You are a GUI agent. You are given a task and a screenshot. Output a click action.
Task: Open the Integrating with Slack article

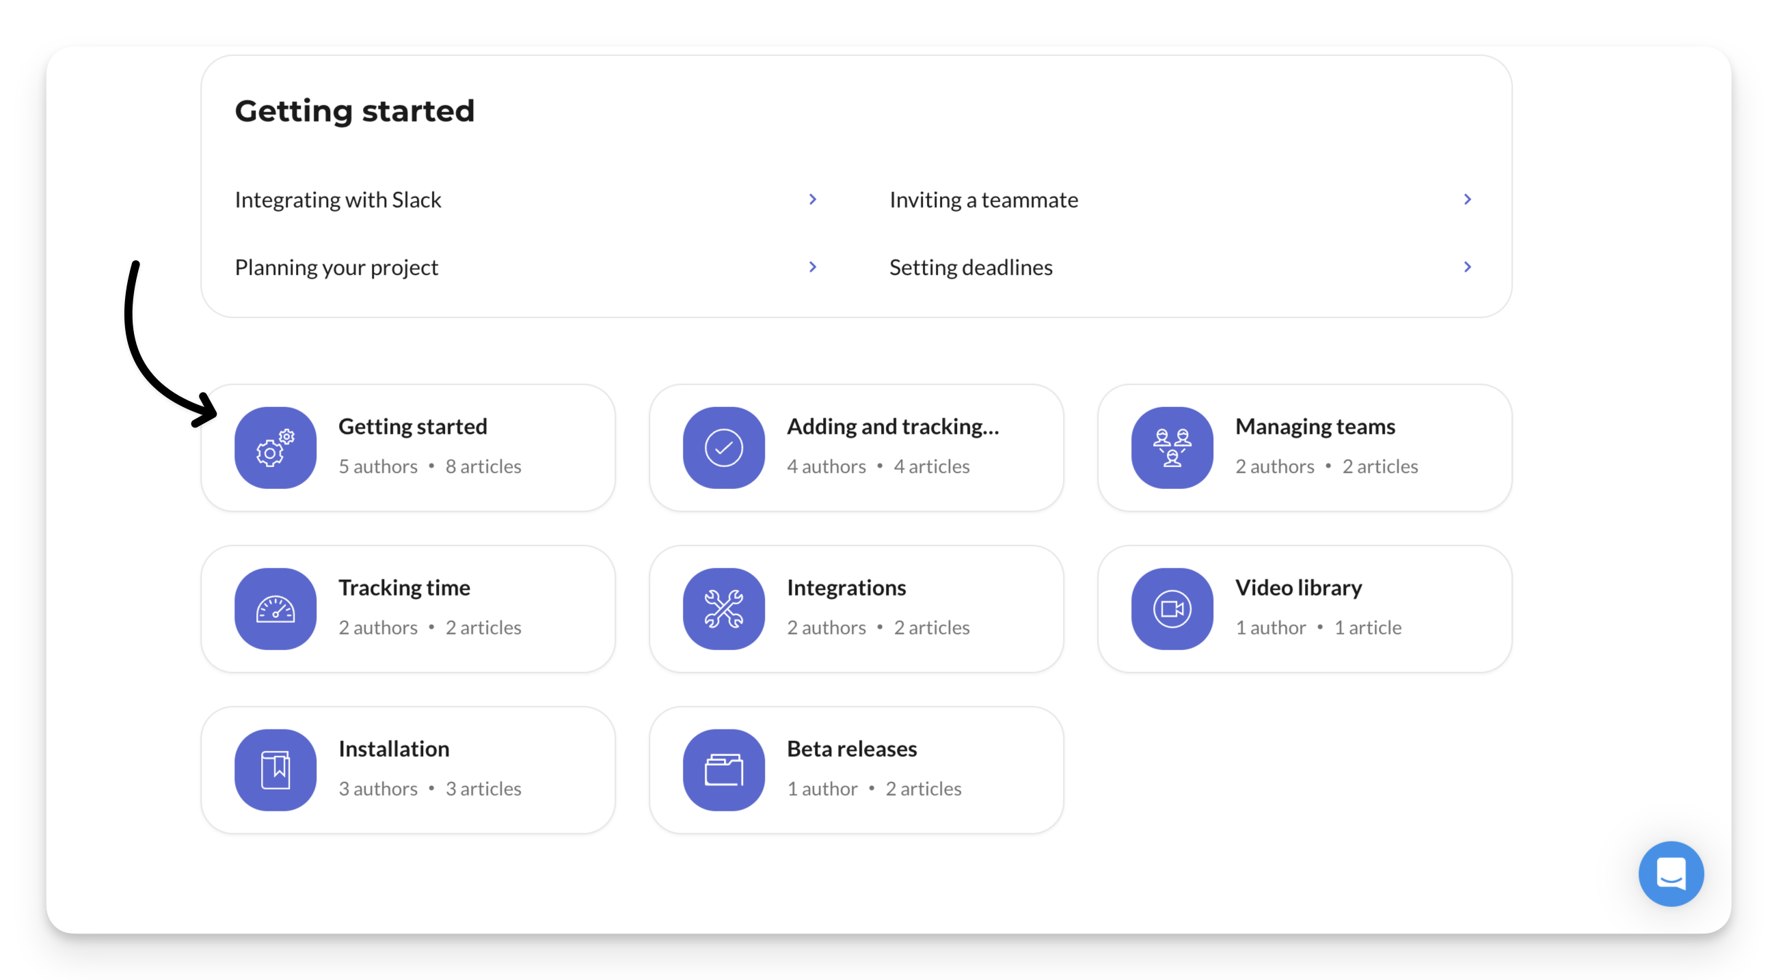[338, 200]
